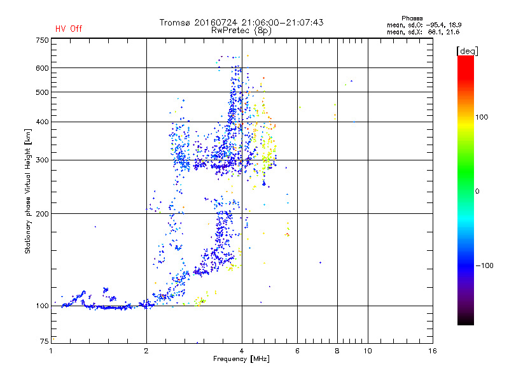Viewport: 509px width, 382px height.
Task: Click the red 'HV Off' status label
Action: pos(69,29)
